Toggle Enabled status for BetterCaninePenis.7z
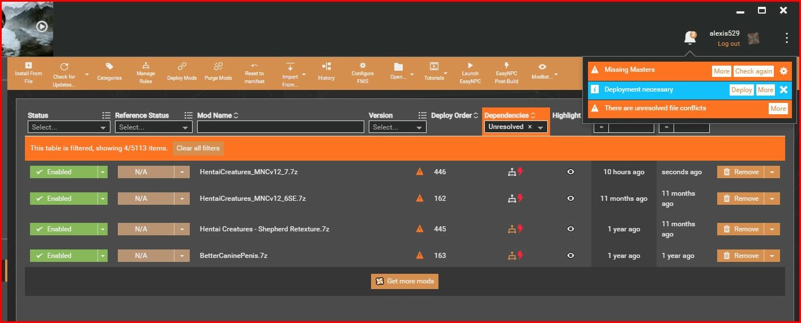Screen dimensions: 801x323 [63, 256]
